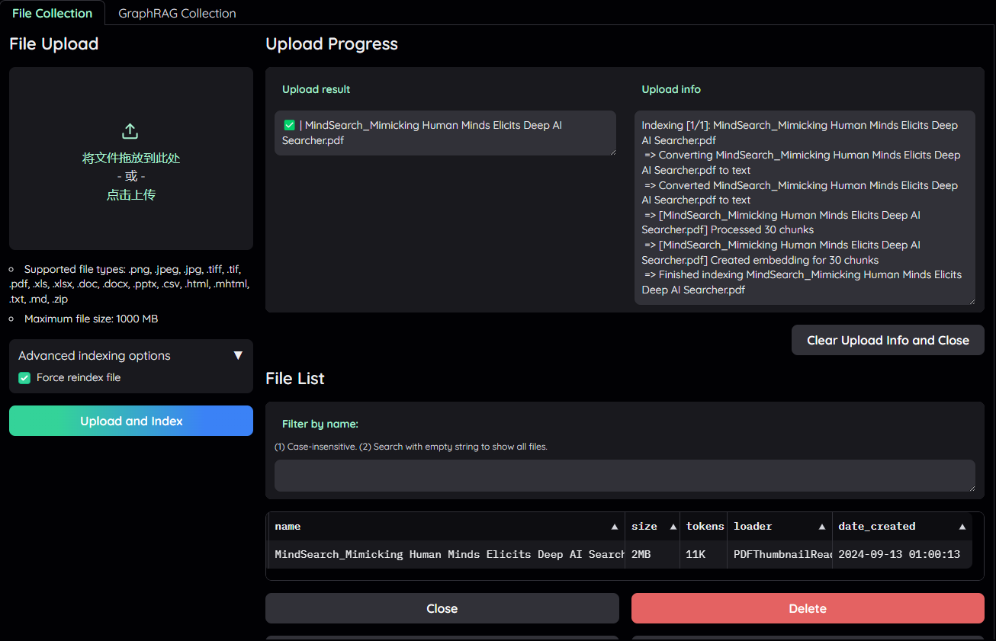Click the Filter by name input field

click(x=625, y=476)
